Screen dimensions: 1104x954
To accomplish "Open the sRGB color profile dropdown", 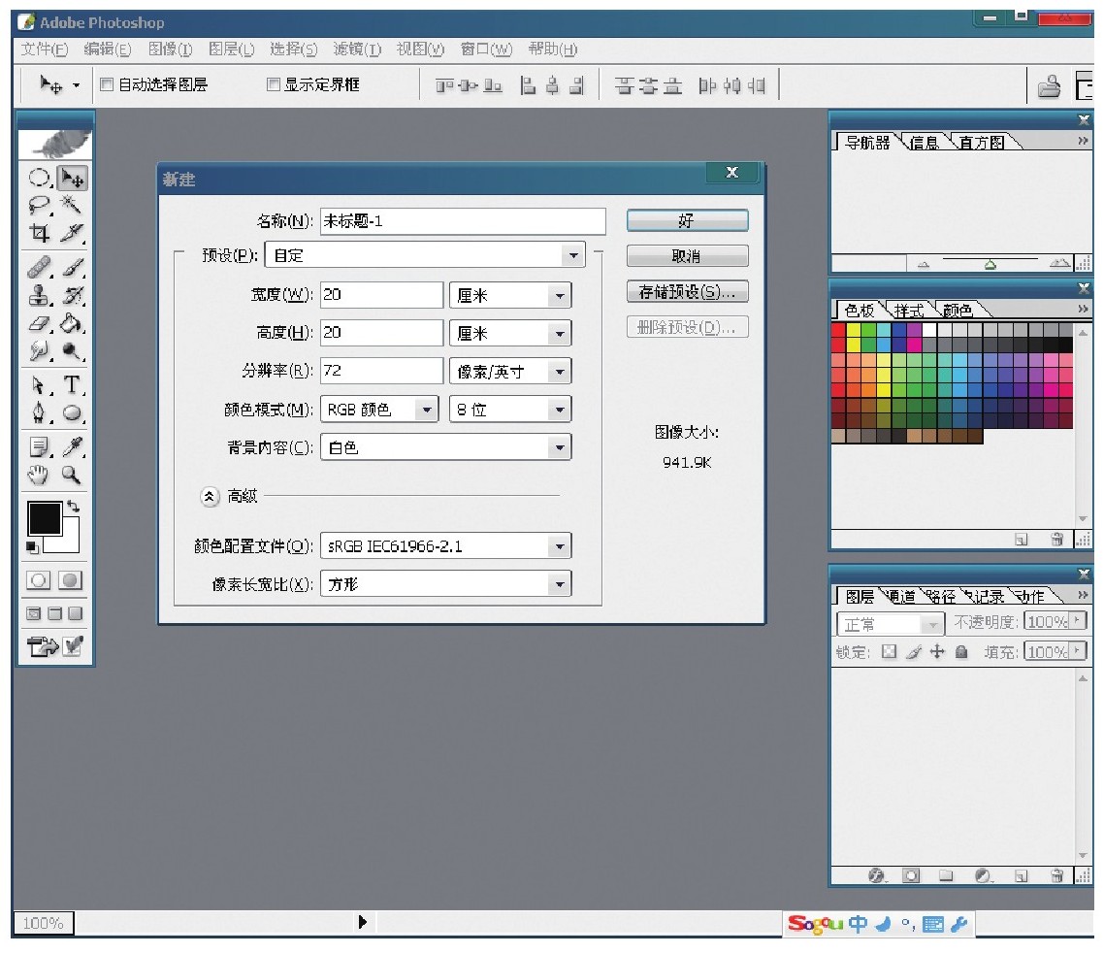I will click(x=445, y=546).
